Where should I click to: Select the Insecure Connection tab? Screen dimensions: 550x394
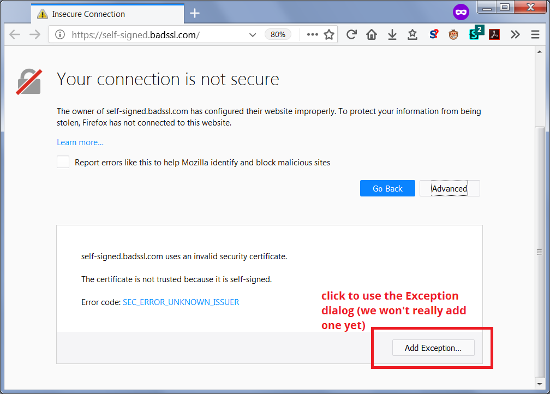107,14
